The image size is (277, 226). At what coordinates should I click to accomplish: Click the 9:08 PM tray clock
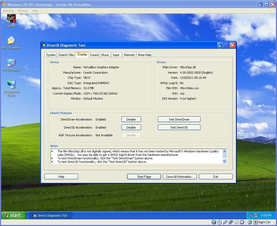tap(266, 215)
